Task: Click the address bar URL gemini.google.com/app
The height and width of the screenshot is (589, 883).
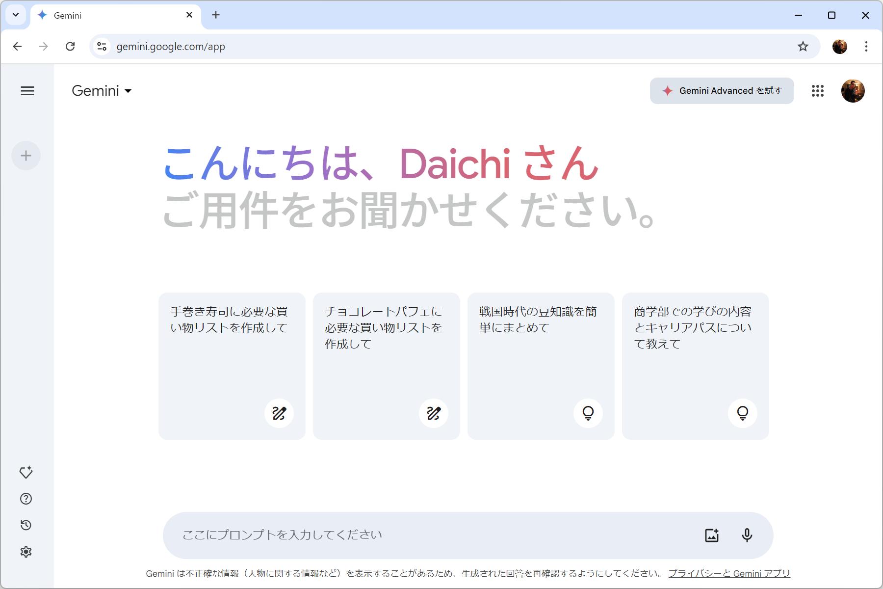Action: point(171,47)
